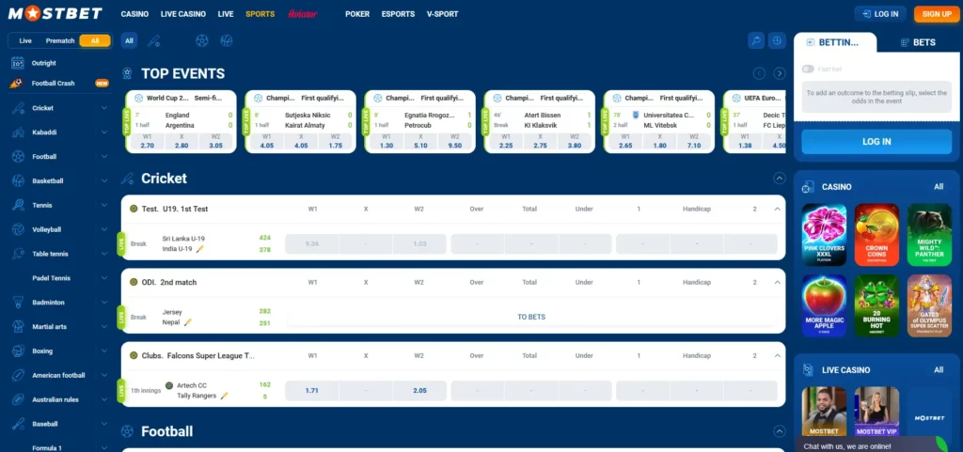Show previous top events arrow
The height and width of the screenshot is (452, 963).
point(759,73)
